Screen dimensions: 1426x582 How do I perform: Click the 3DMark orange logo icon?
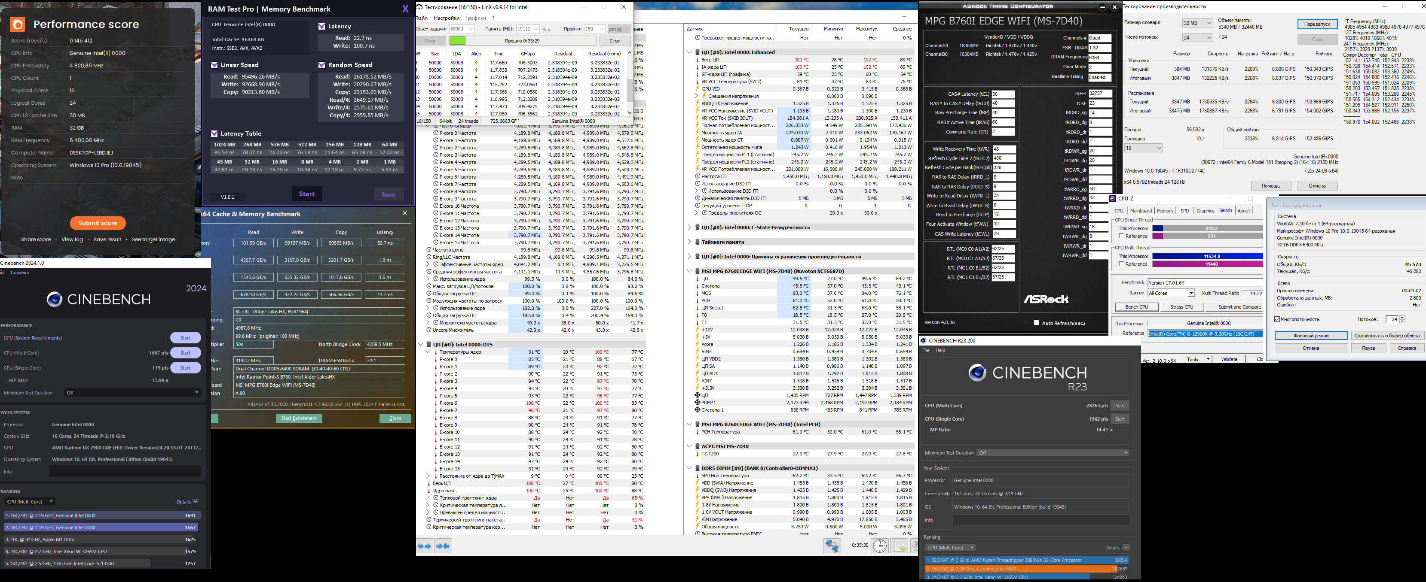click(18, 24)
